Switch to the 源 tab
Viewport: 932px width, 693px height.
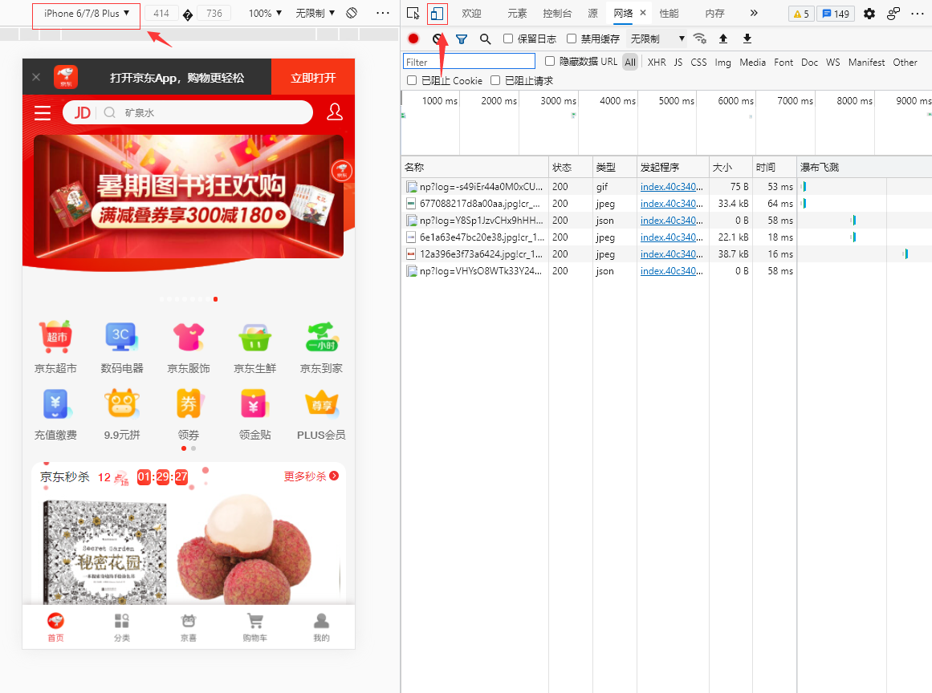click(592, 13)
